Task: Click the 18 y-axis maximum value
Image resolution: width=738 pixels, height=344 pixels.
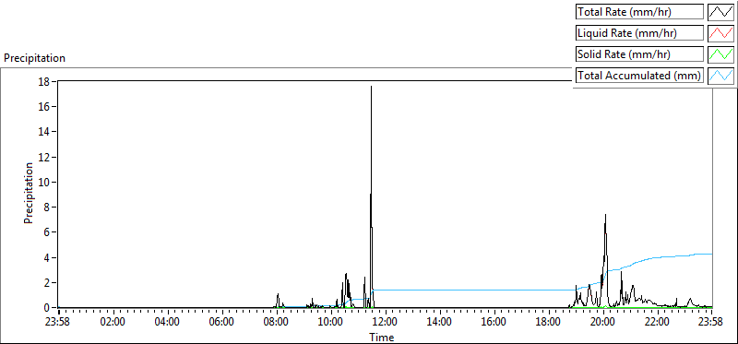Action: coord(45,81)
